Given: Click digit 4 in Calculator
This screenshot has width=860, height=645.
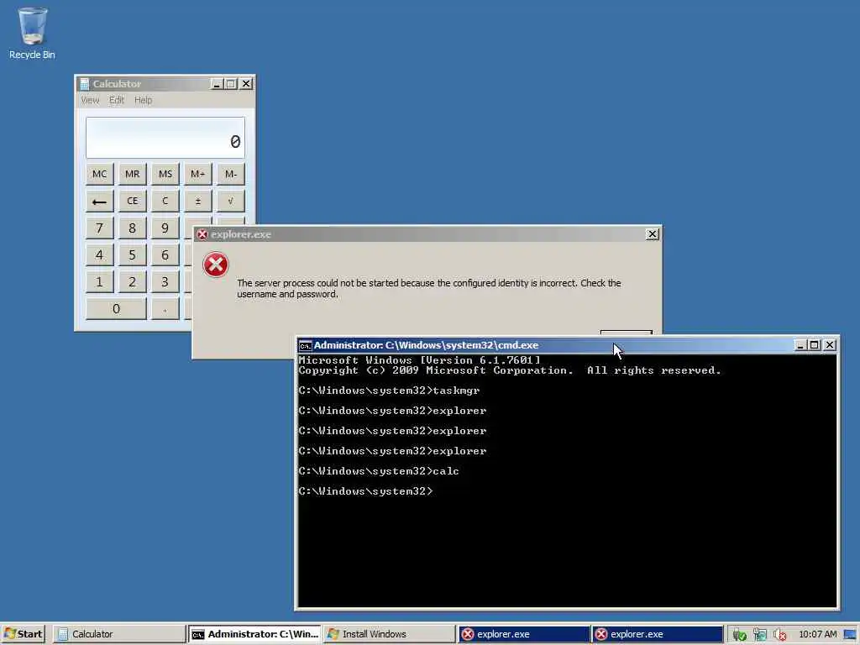Looking at the screenshot, I should pyautogui.click(x=99, y=255).
